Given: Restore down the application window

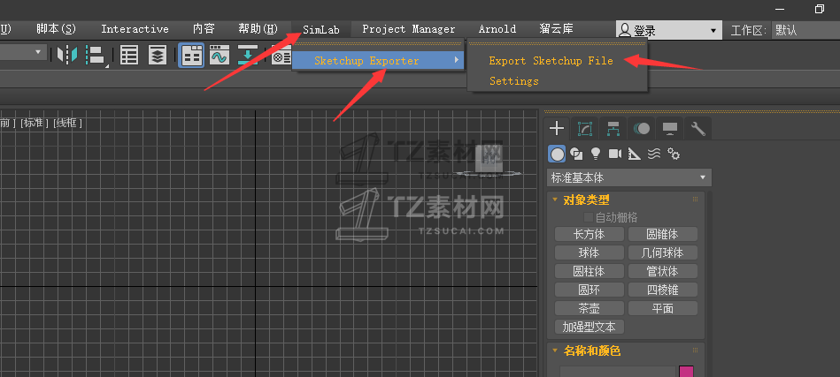Looking at the screenshot, I should pyautogui.click(x=819, y=9).
